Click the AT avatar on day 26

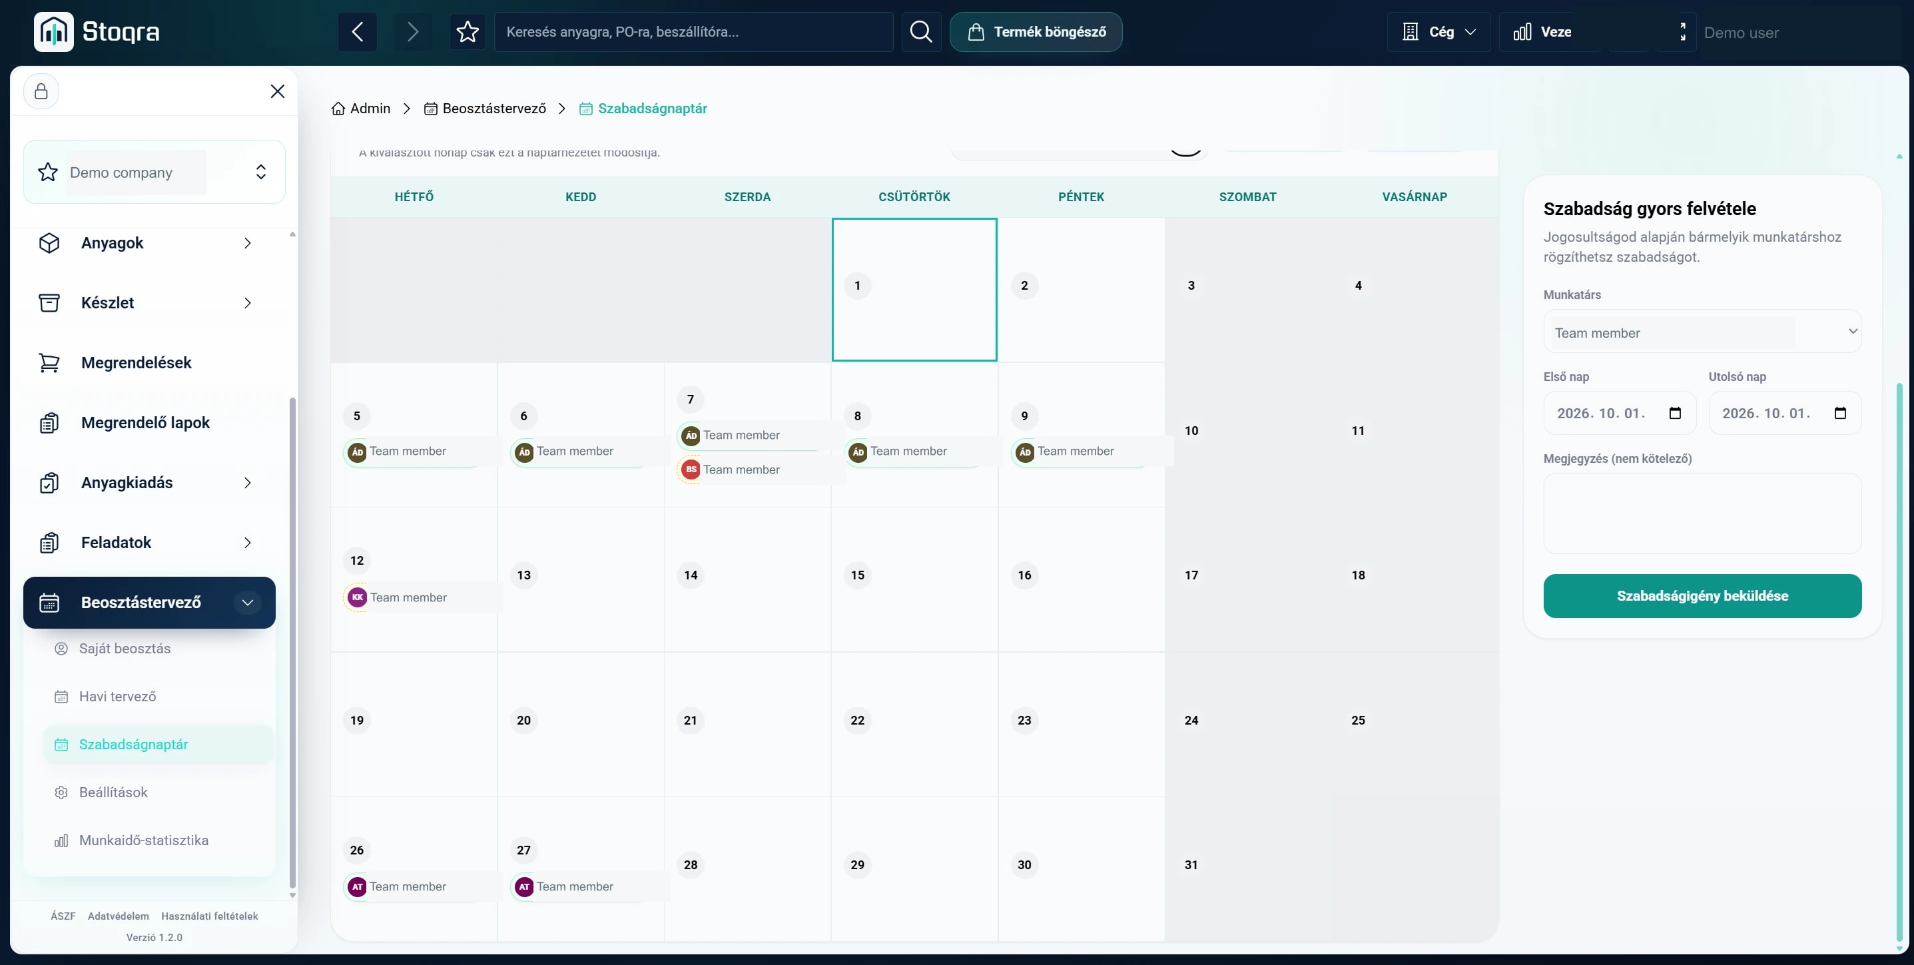click(358, 886)
